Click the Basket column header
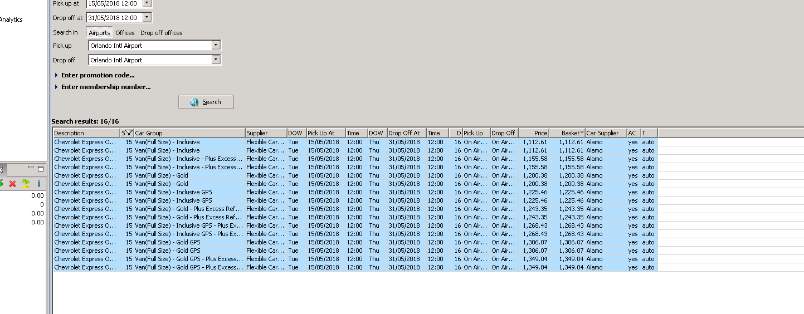Viewport: 804px width, 314px height. tap(567, 133)
